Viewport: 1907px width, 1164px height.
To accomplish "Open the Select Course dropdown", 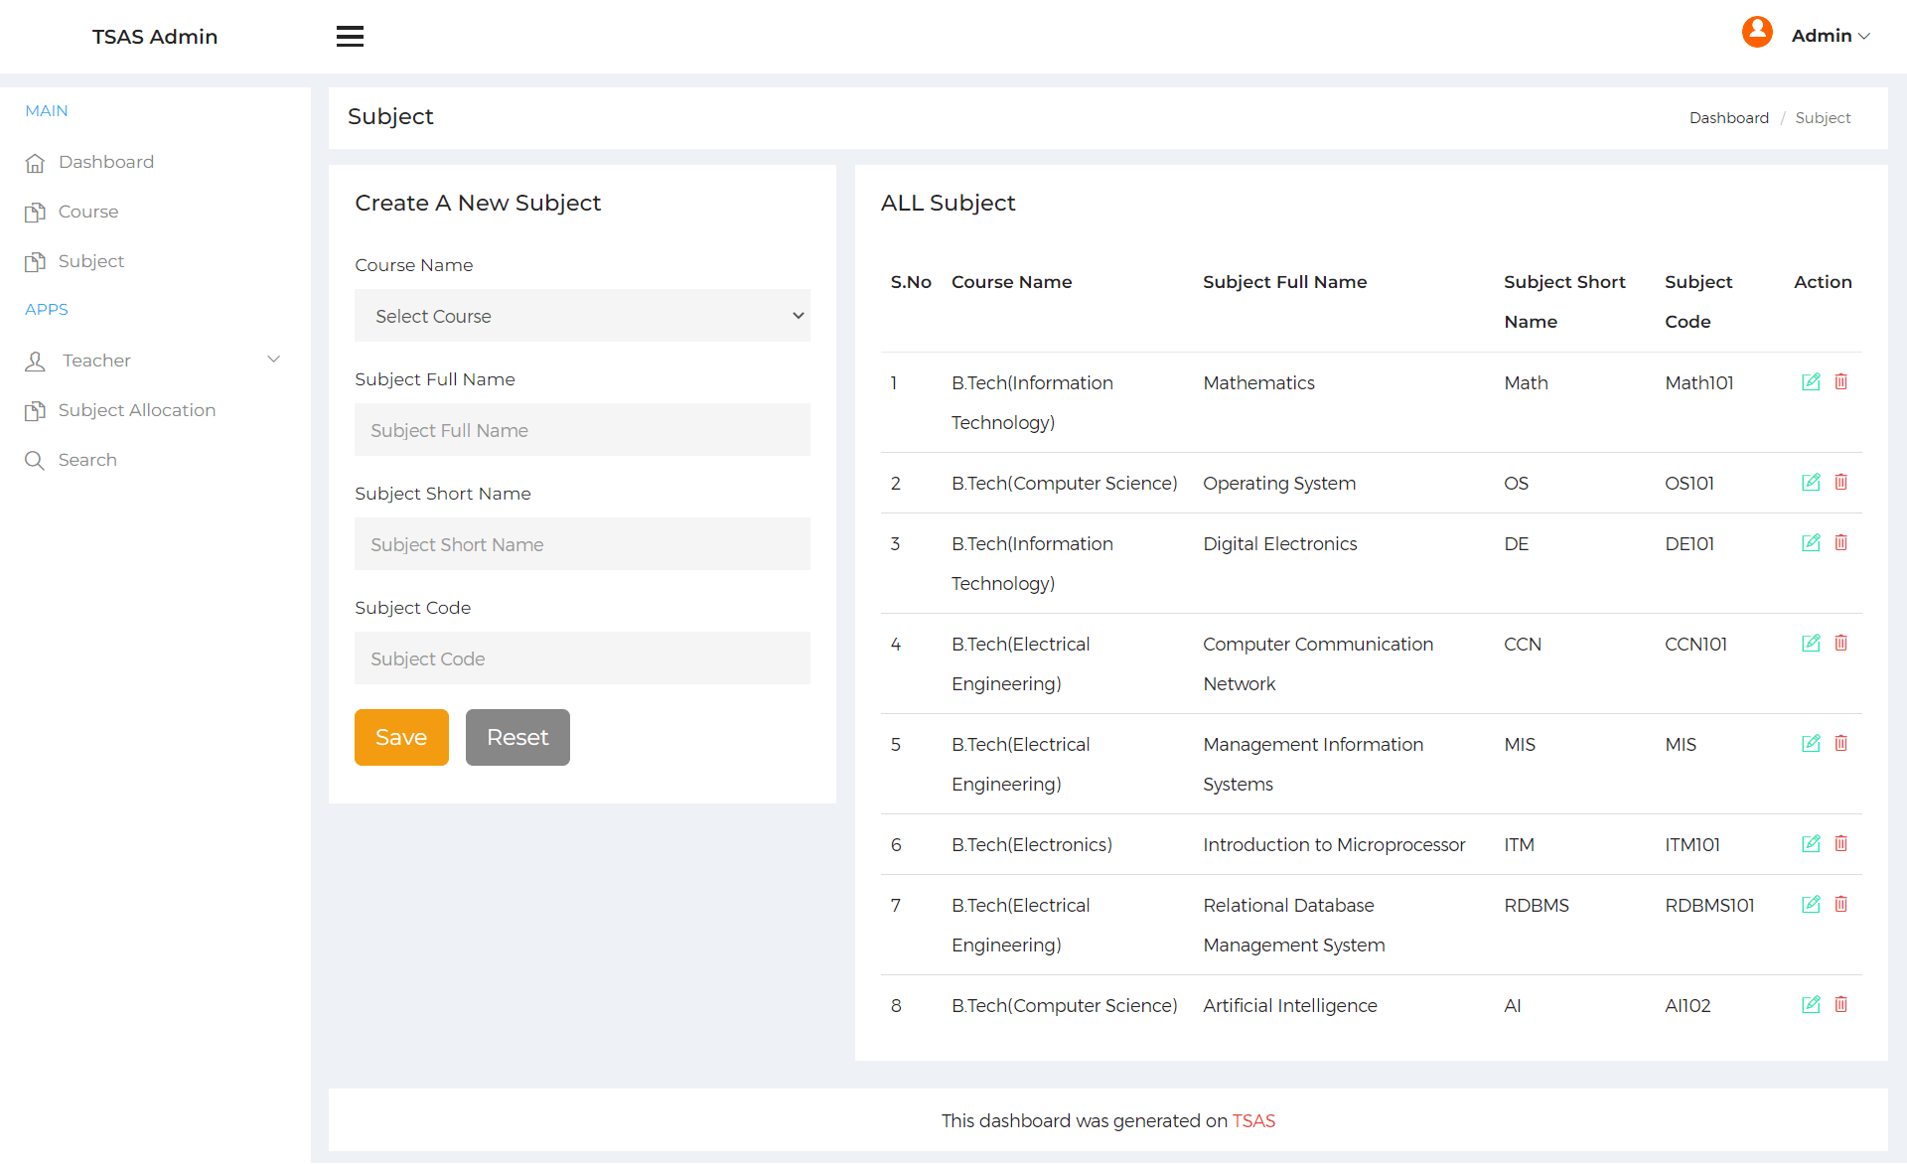I will 582,316.
